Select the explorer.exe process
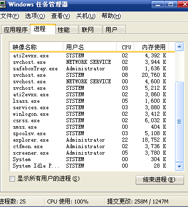Viewport: 188px width, 207px height. (x=92, y=140)
